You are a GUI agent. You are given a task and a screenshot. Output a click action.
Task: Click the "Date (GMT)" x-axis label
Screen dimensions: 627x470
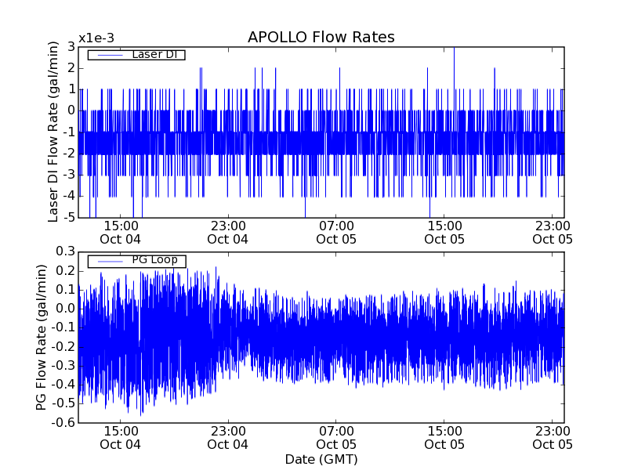[x=321, y=459]
